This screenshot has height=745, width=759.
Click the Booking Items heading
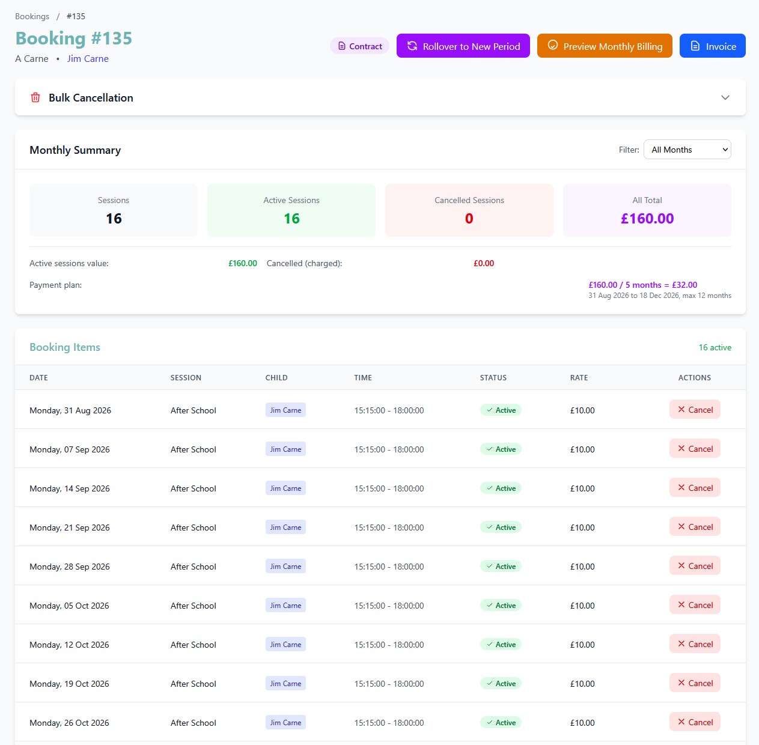[65, 347]
